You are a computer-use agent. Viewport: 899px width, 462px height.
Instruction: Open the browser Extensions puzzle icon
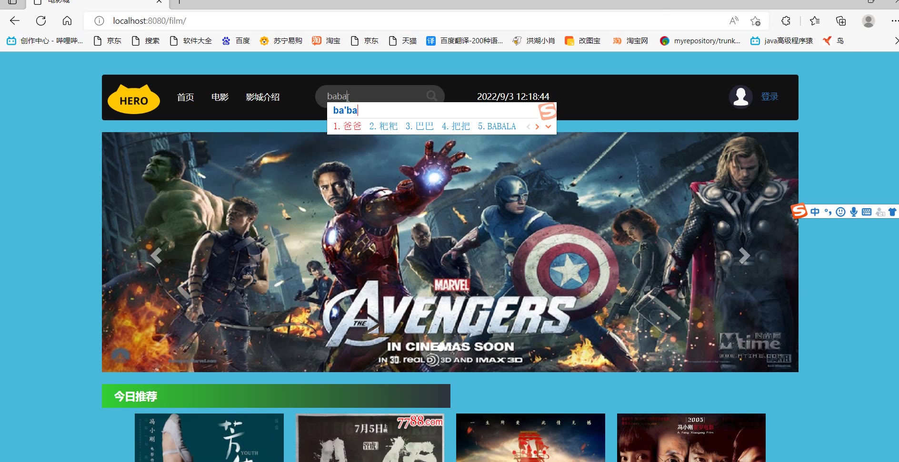(786, 21)
